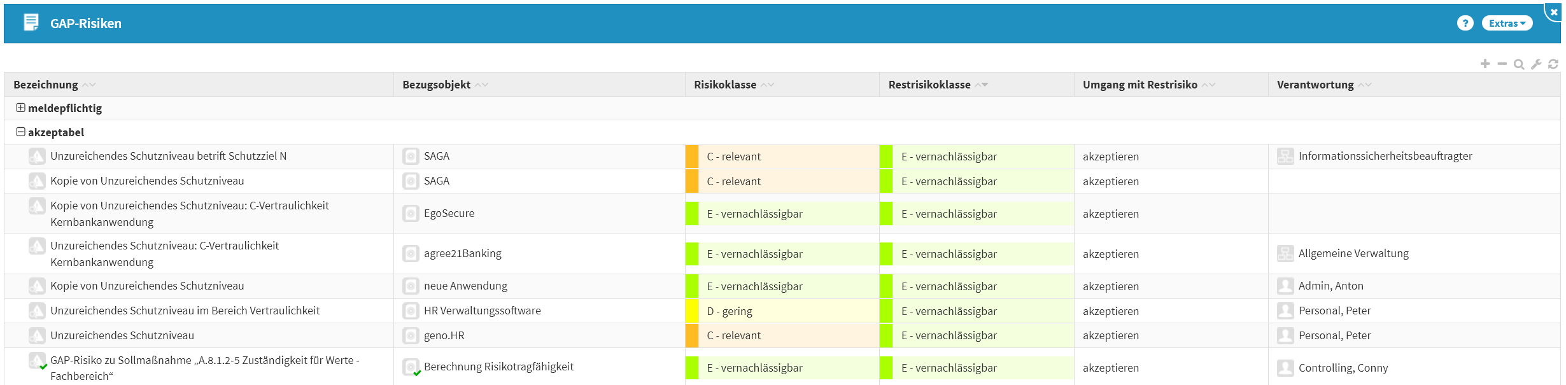This screenshot has width=1566, height=385.
Task: Open risk 'Unzureichendes Schutzniveau betrifft Schutzziel N'
Action: (168, 156)
